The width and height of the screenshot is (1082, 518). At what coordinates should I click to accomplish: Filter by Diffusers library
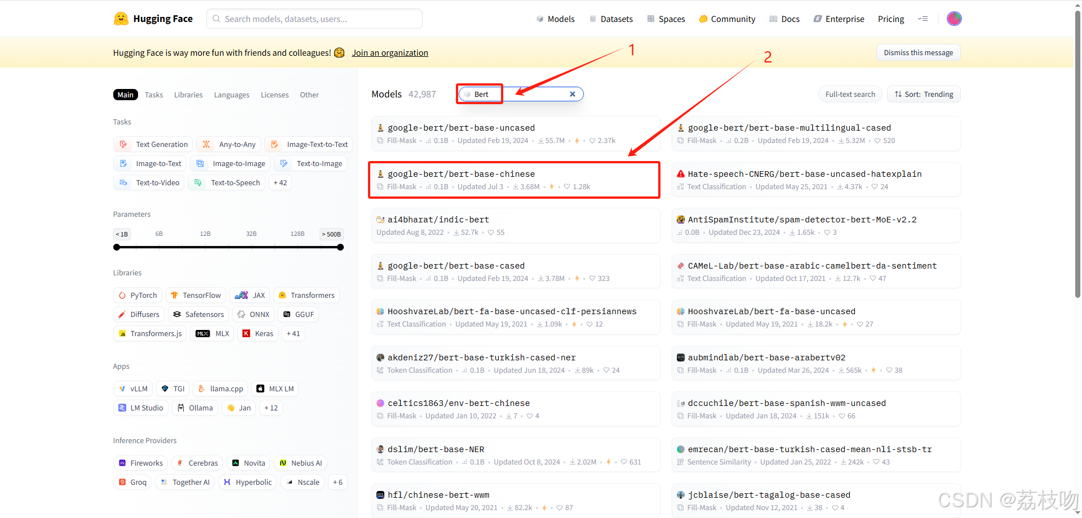click(139, 314)
